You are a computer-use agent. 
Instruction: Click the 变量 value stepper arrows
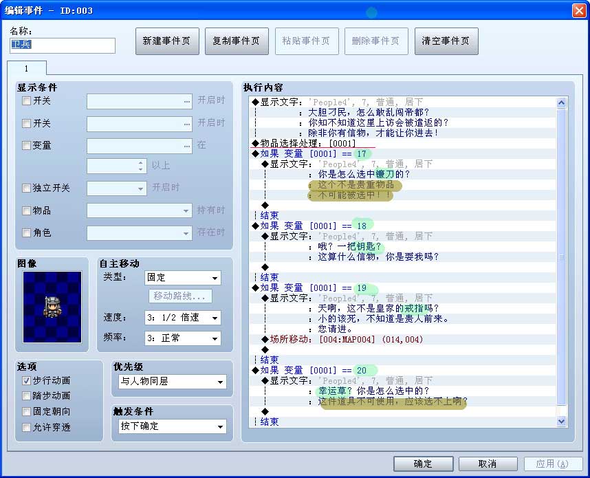click(x=141, y=166)
